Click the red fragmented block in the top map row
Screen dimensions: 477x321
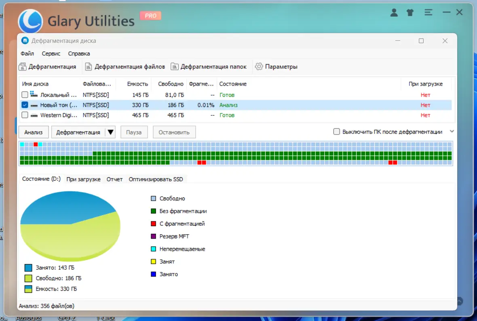tap(36, 145)
